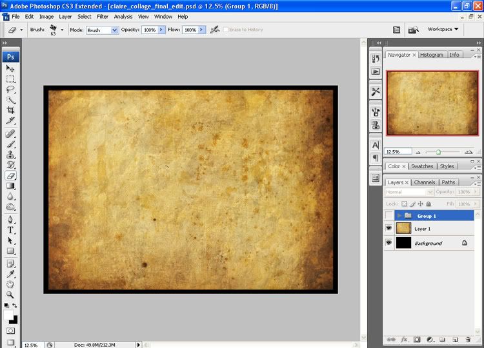This screenshot has width=484, height=348.
Task: Toggle lock image pixels brush icon
Action: tap(413, 204)
